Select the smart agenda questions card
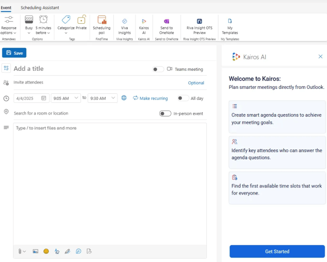 277,117
